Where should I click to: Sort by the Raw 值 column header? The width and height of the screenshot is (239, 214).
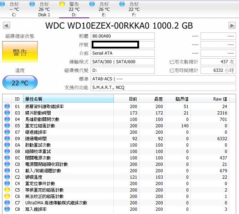point(210,99)
